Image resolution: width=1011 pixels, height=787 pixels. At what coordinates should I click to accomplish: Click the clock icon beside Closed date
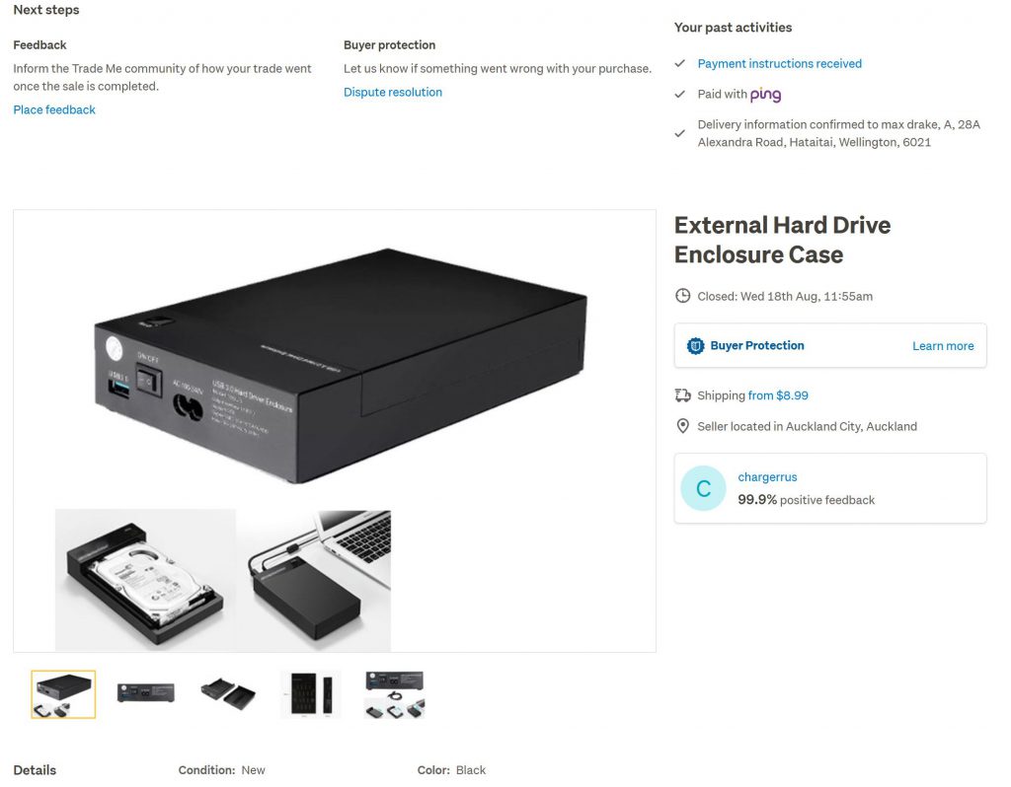pos(682,296)
